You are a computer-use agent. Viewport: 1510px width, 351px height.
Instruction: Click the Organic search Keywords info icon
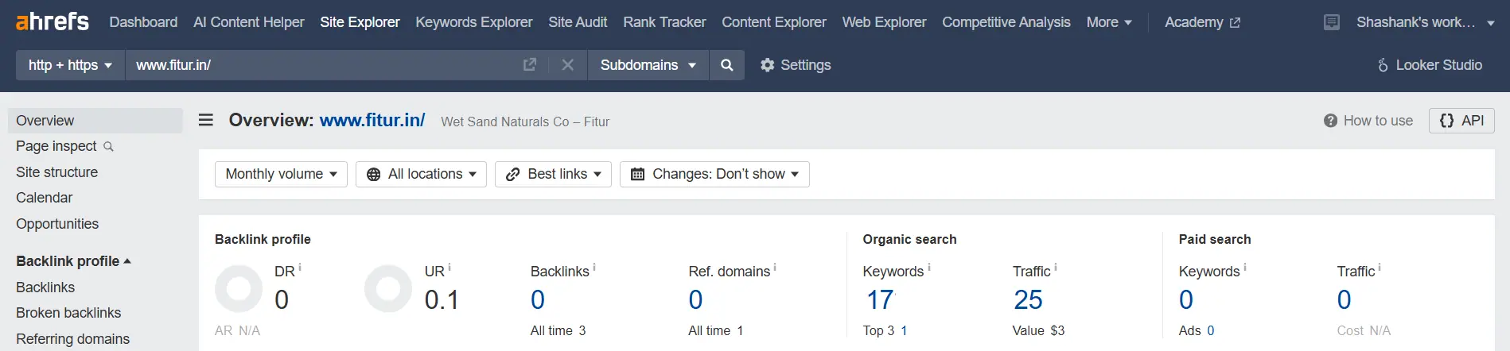click(x=929, y=268)
